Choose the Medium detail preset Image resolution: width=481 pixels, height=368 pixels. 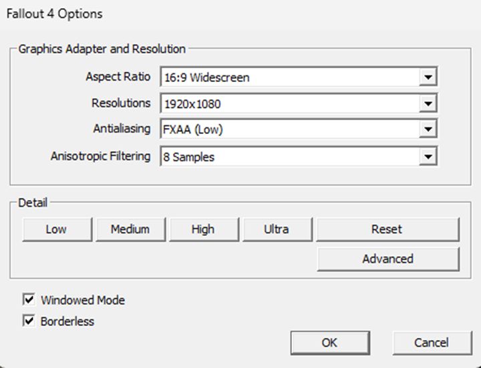[130, 229]
